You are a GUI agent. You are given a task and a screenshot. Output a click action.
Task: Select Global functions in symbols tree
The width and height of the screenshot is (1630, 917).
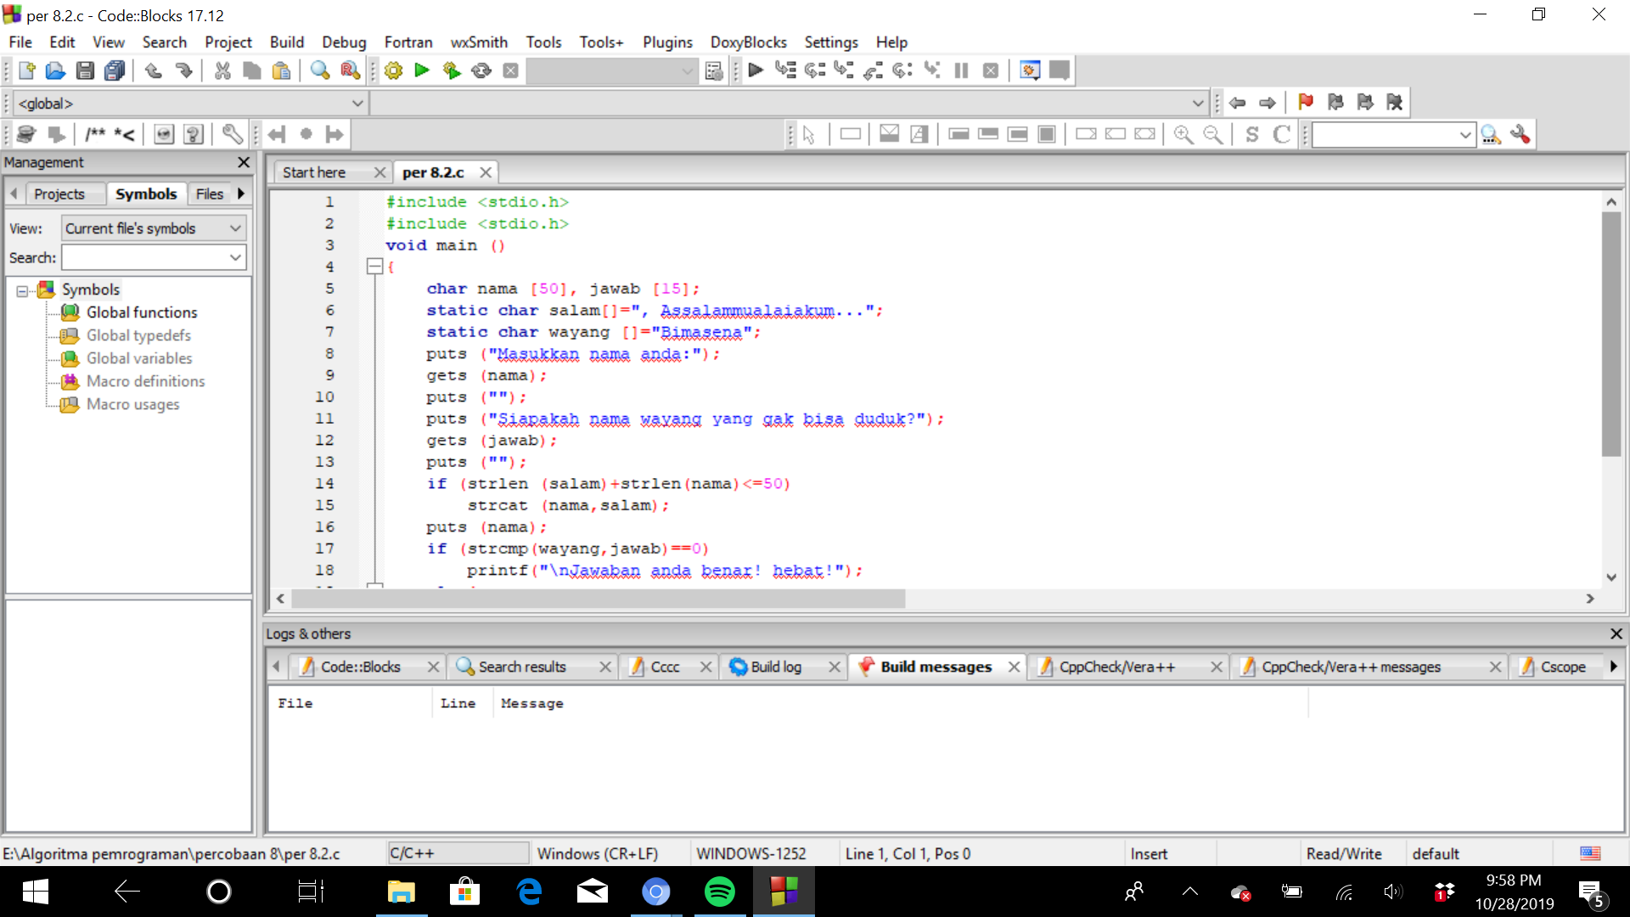142,312
